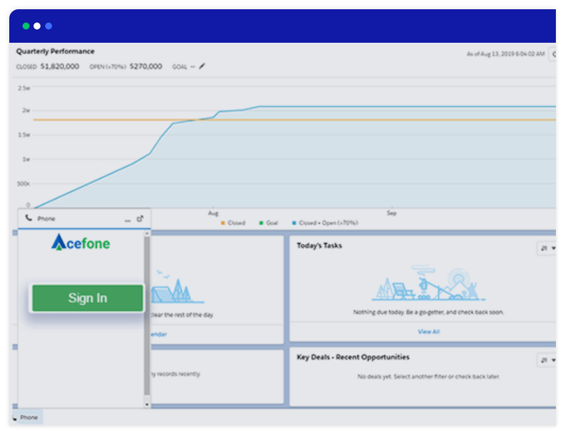Viewport: 564px width, 431px height.
Task: Click the No deals yet message
Action: (x=429, y=377)
